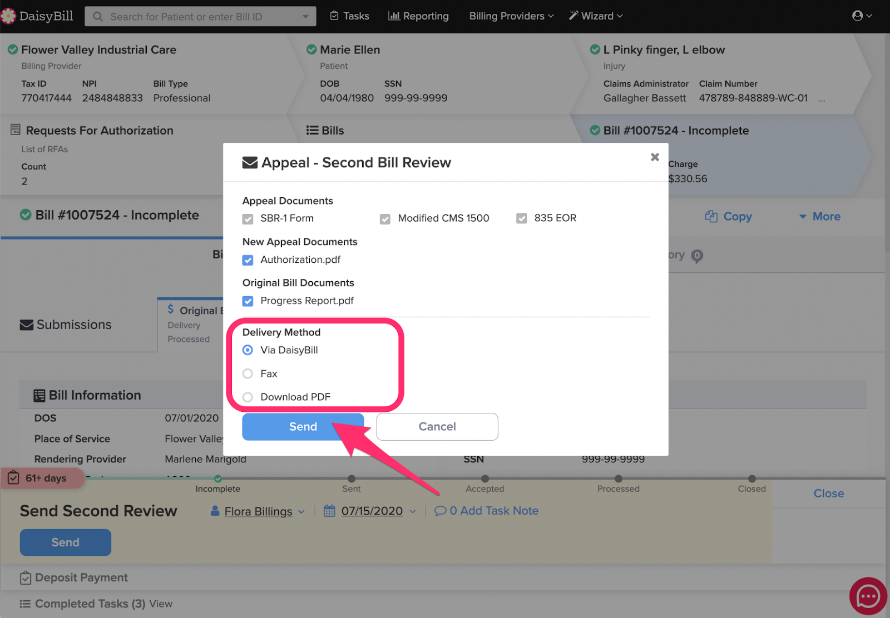Screen dimensions: 890x618
Task: Open the Reporting menu item
Action: [x=418, y=16]
